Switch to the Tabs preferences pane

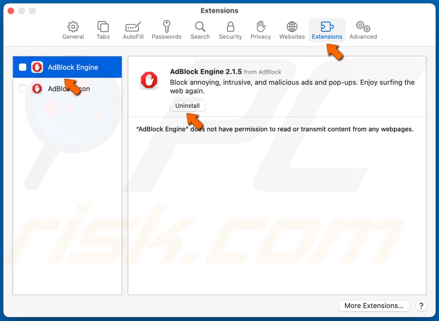[103, 30]
